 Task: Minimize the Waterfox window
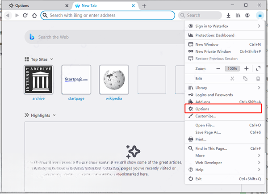[x=232, y=5]
